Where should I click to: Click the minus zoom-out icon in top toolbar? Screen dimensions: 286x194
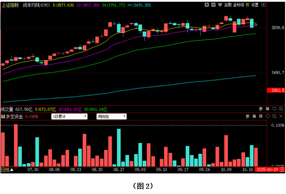(x=213, y=5)
